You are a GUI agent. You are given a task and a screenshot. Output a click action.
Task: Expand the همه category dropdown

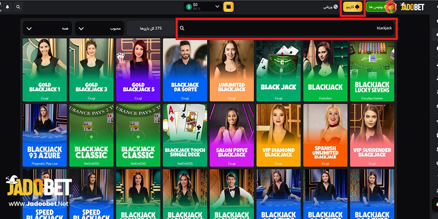[47, 28]
